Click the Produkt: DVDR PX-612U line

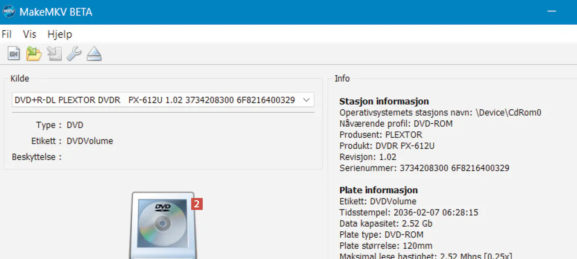(387, 146)
